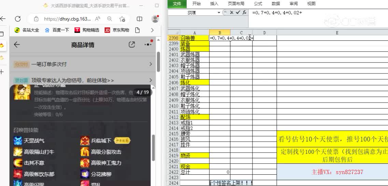Image resolution: width=388 pixels, height=186 pixels.
Task: Click the new tab plus icon in sidebar
Action: (2, 72)
